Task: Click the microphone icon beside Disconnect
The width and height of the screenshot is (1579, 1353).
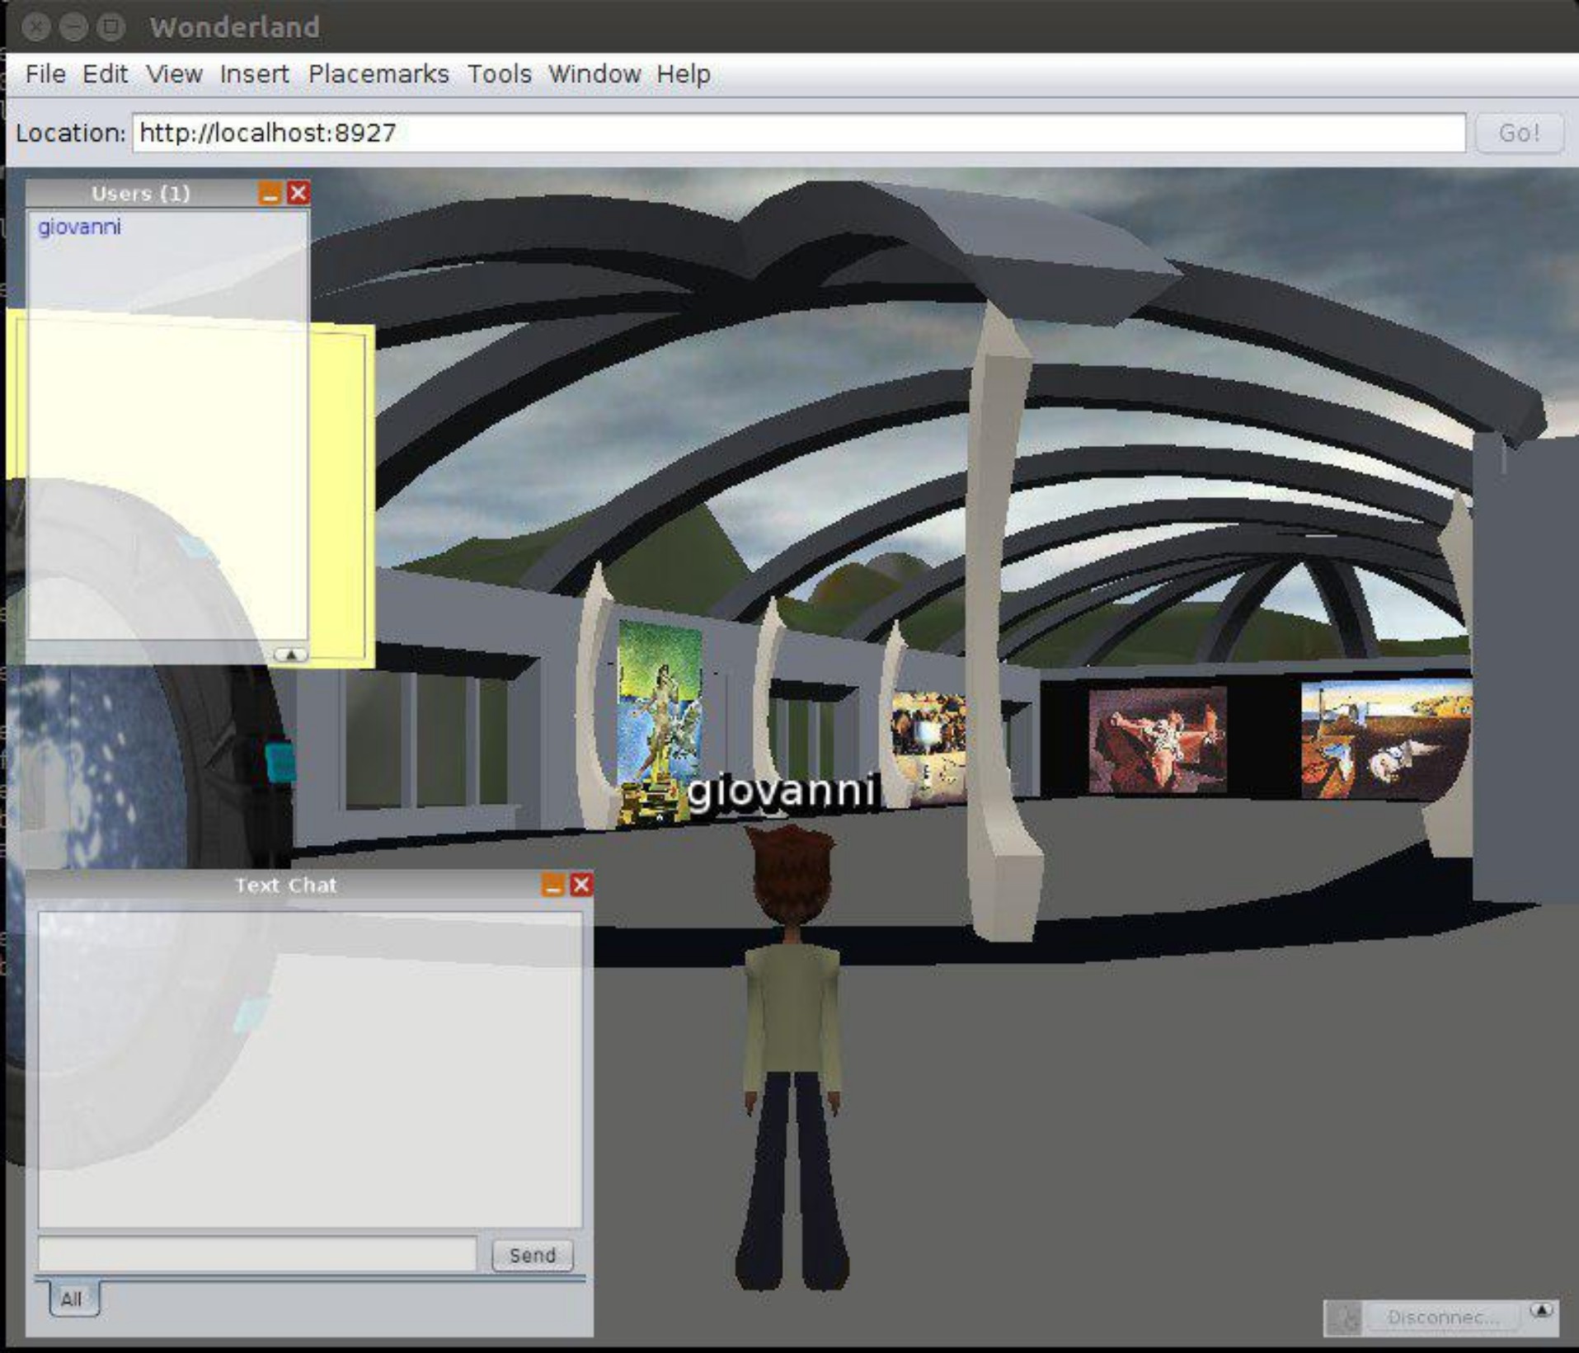Action: [1345, 1318]
